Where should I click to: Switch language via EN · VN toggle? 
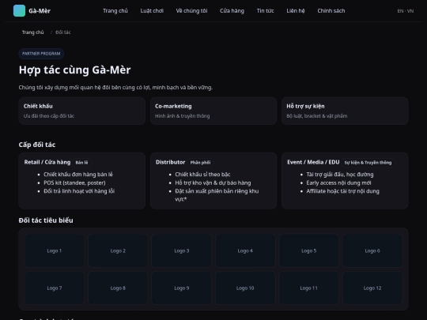pos(405,11)
